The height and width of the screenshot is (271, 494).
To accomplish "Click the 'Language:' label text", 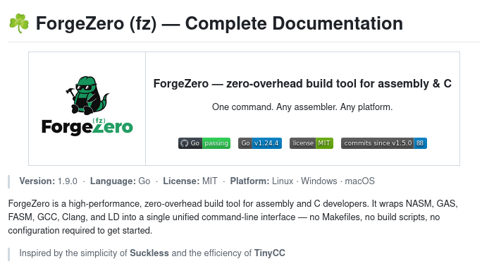I will click(x=113, y=181).
